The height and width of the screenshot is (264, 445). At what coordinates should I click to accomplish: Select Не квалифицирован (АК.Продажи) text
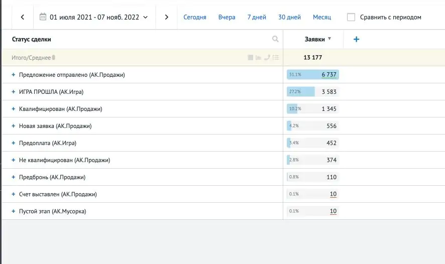(x=64, y=160)
